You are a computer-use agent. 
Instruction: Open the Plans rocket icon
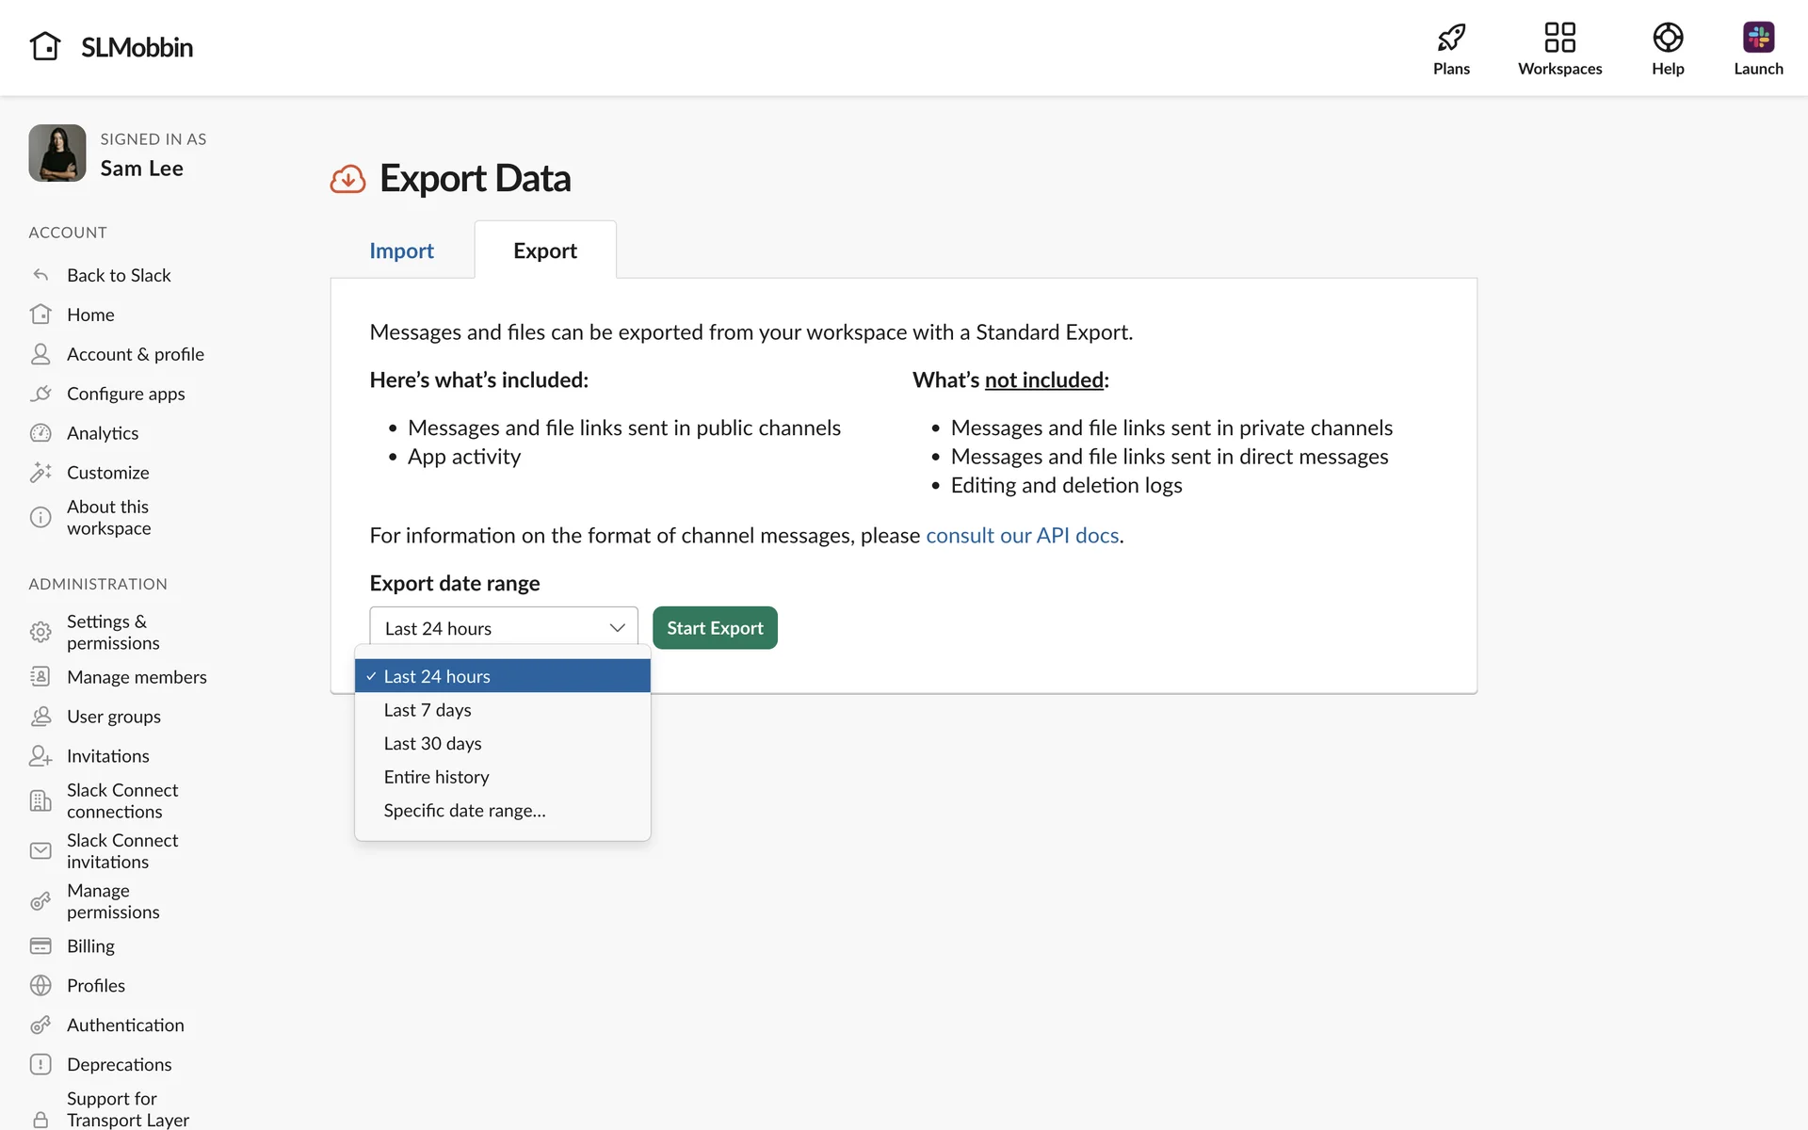click(1451, 38)
